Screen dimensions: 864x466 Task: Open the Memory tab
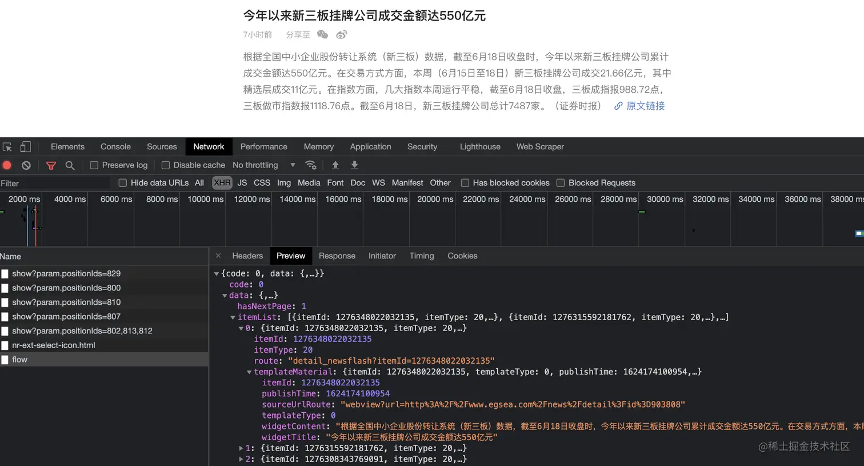(319, 147)
